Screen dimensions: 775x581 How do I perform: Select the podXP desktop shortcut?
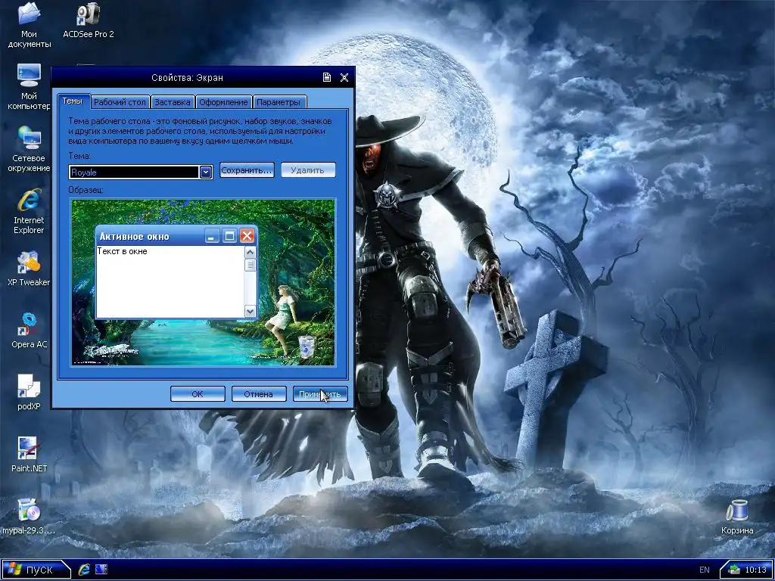tap(29, 393)
